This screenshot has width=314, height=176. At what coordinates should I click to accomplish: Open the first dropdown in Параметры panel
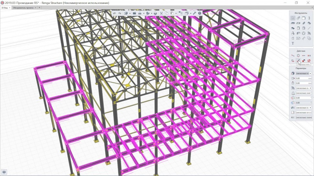[x=310, y=73]
